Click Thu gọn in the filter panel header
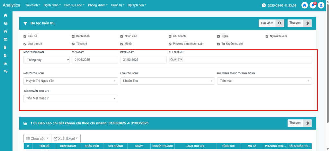The image size is (329, 151). click(299, 23)
